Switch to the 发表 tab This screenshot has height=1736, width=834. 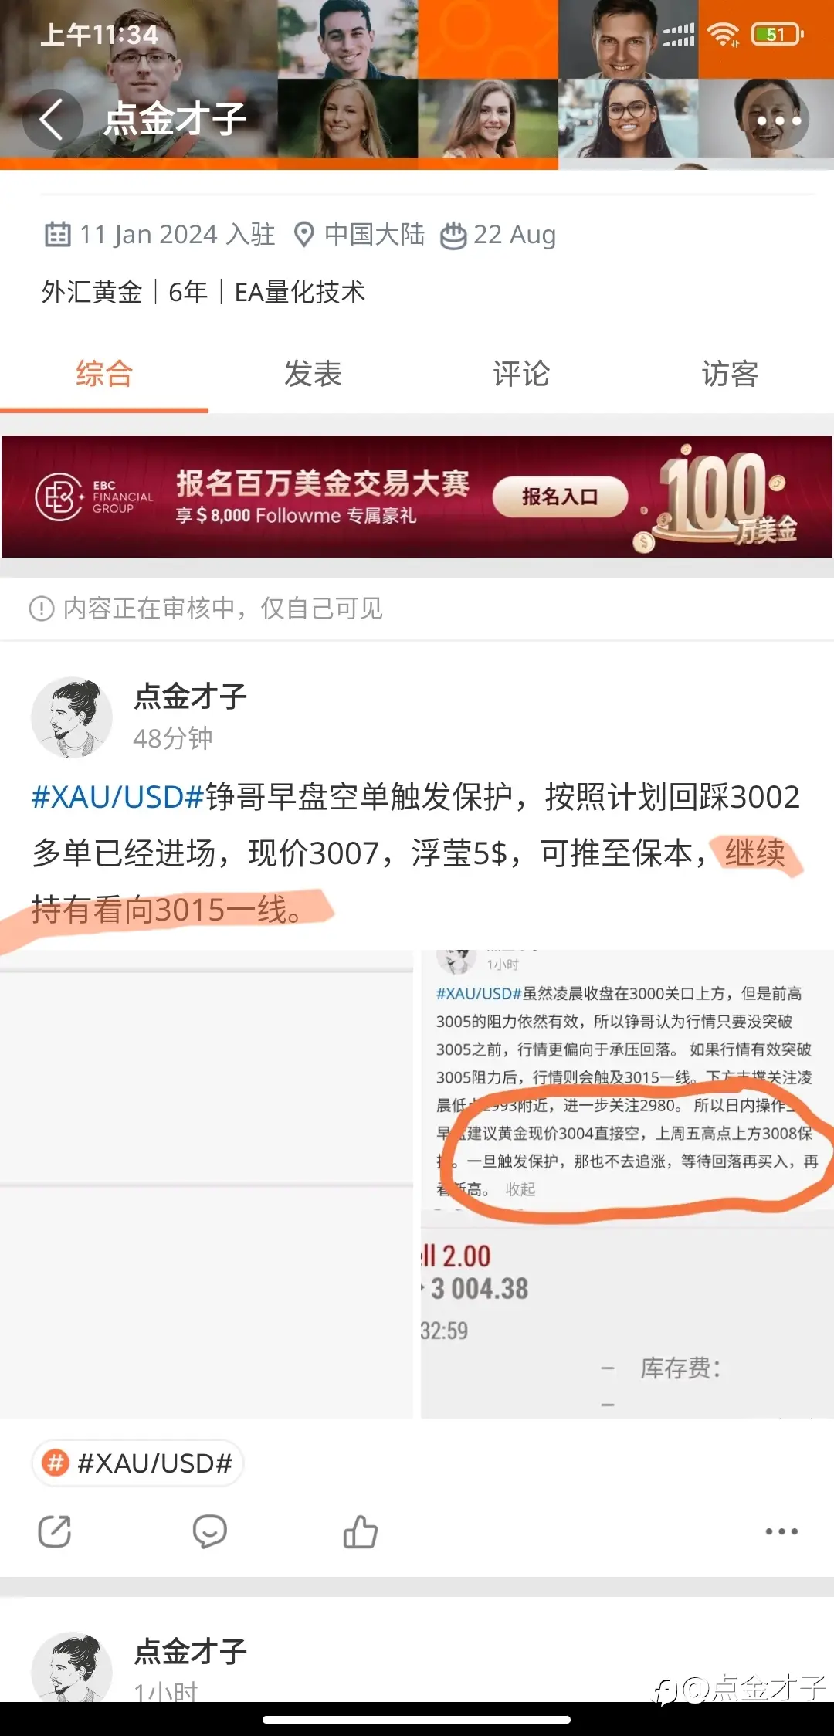coord(313,374)
